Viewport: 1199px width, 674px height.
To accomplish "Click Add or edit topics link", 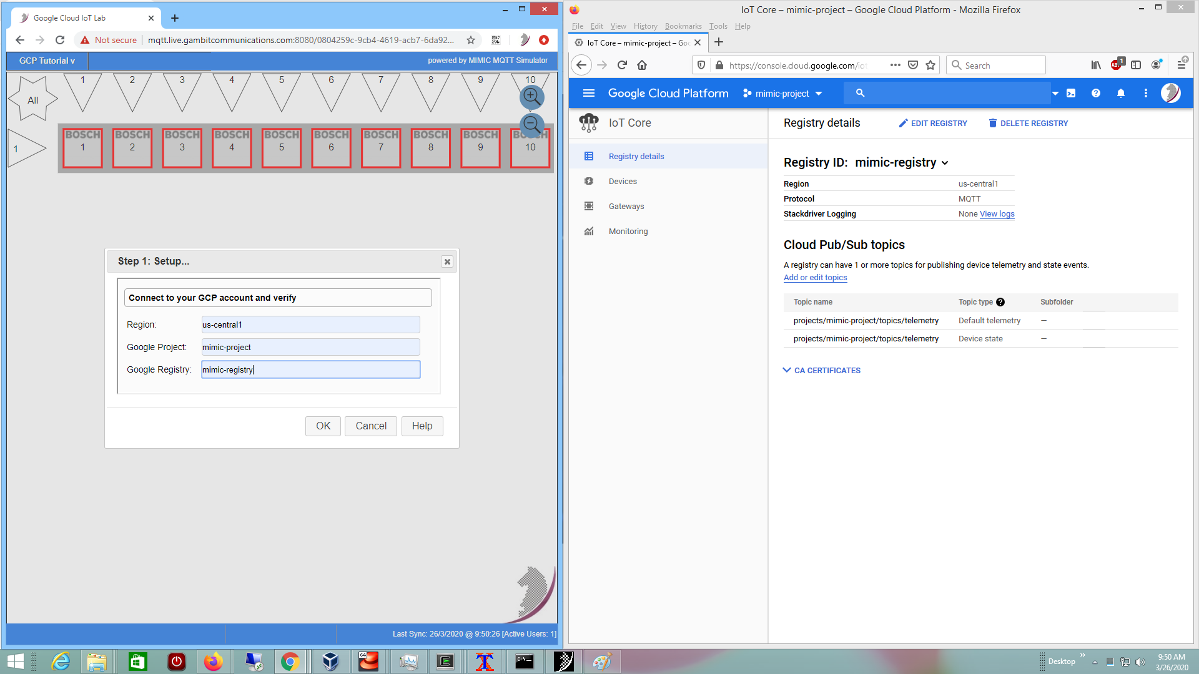I will 815,277.
